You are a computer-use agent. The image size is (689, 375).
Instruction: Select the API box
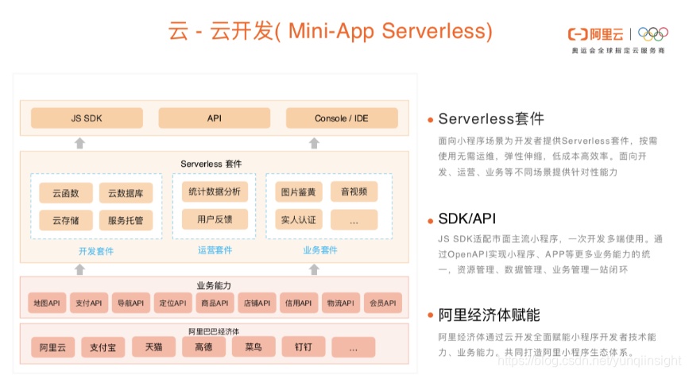coord(215,118)
